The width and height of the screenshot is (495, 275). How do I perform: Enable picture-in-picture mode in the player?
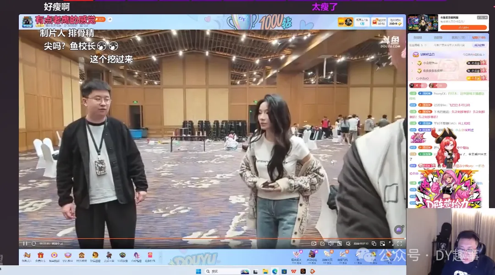pos(382,243)
